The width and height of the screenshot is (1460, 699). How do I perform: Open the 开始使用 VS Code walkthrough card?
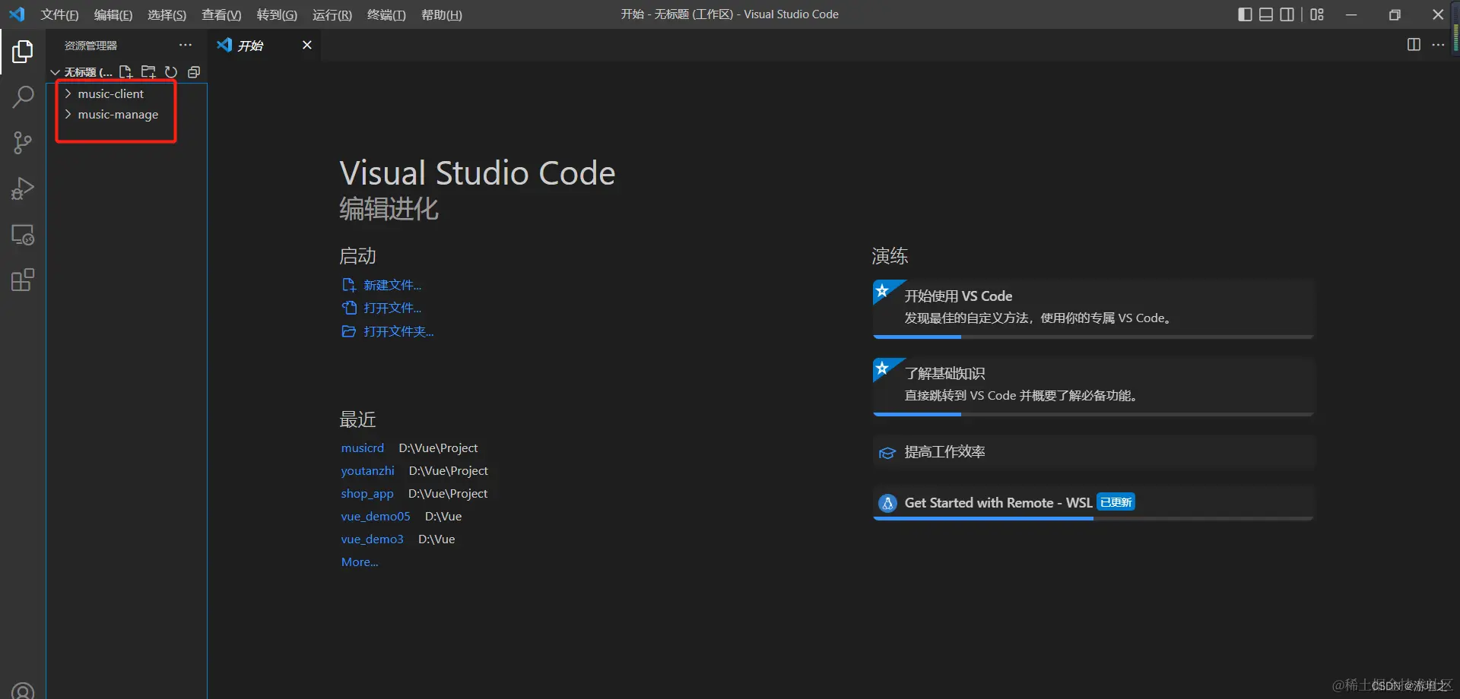click(1093, 308)
